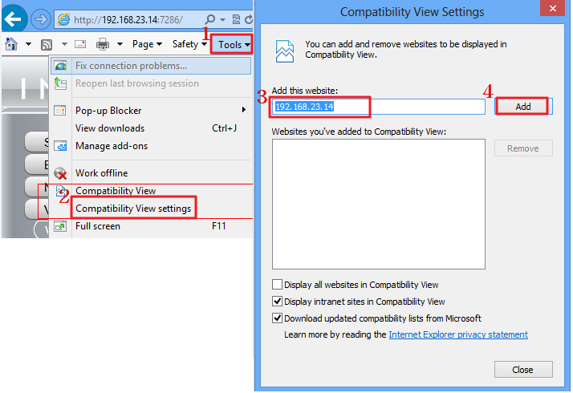Viewport: 573px width, 393px height.
Task: Uncheck Download updated compatibility lists from Microsoft
Action: point(278,318)
